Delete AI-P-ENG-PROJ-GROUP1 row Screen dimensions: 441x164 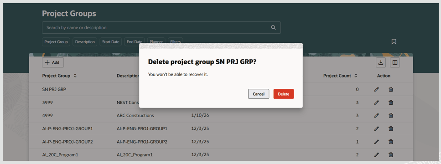pos(391,128)
